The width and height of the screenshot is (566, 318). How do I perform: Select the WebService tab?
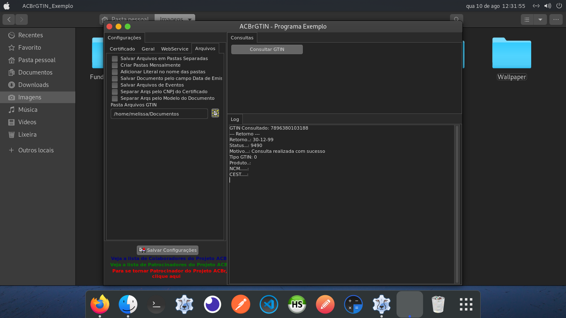174,49
